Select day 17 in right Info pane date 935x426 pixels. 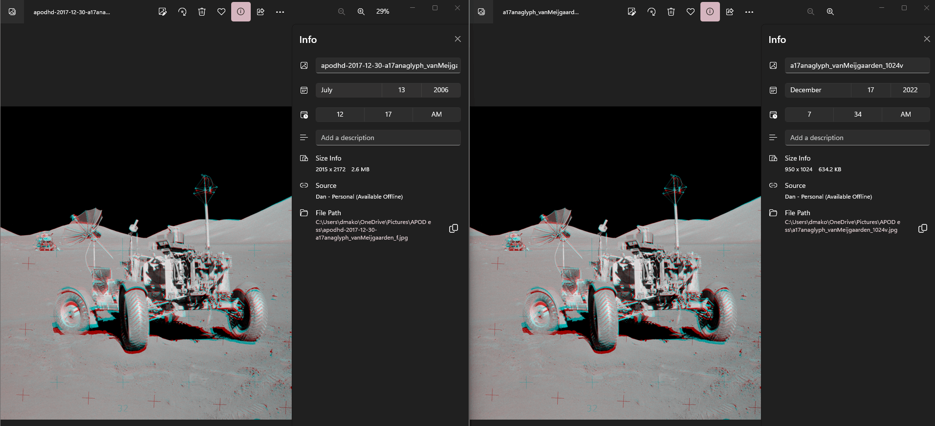[x=871, y=90]
